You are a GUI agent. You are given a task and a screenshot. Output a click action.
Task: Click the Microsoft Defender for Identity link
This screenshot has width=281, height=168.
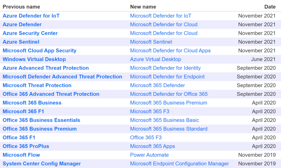tap(165, 68)
